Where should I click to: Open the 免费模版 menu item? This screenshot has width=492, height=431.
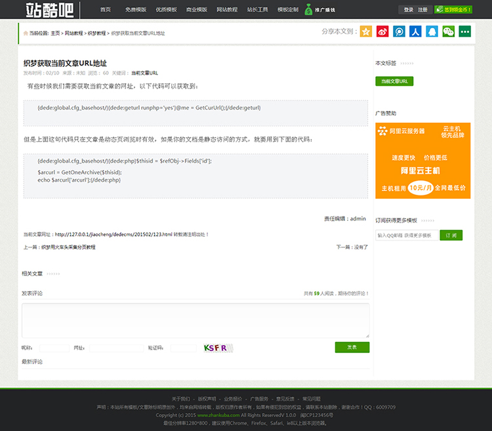[x=136, y=10]
